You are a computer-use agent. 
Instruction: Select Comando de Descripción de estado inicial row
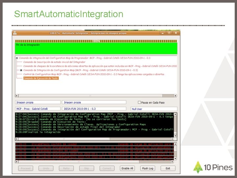click(x=54, y=62)
